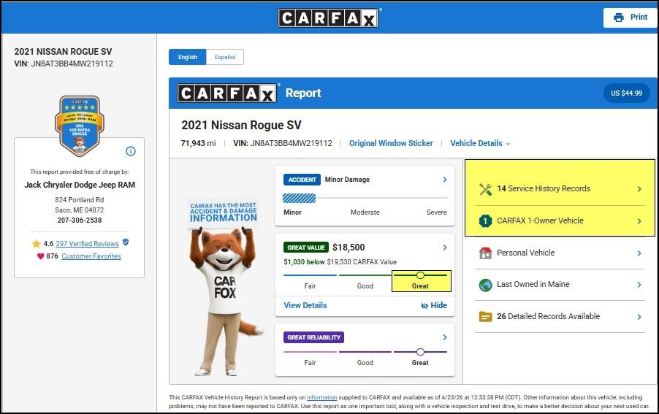The width and height of the screenshot is (659, 414).
Task: Click the CARFAX Report banner logo
Action: tap(227, 93)
